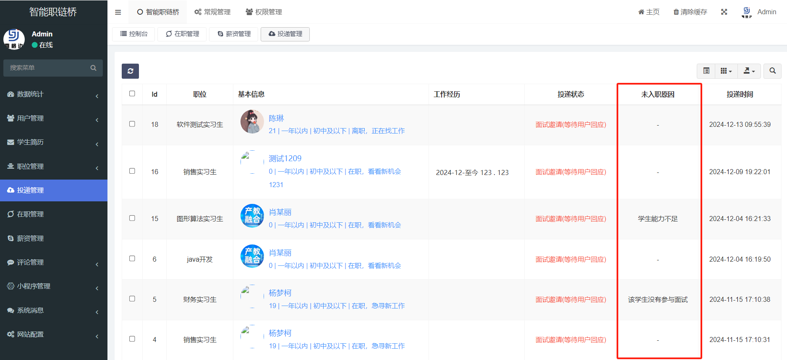The height and width of the screenshot is (360, 787).
Task: Expand the 职位管理 sidebar menu
Action: [x=53, y=167]
